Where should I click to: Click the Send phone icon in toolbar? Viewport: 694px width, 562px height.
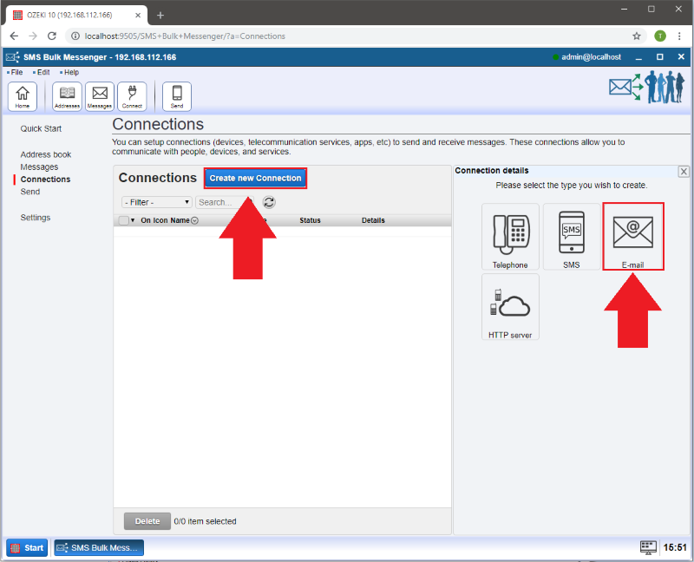pyautogui.click(x=177, y=96)
